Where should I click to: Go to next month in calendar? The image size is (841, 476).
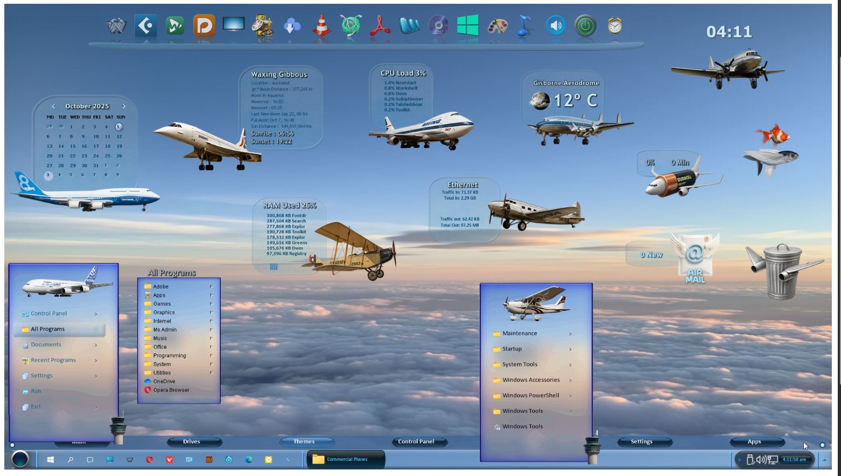[x=124, y=106]
